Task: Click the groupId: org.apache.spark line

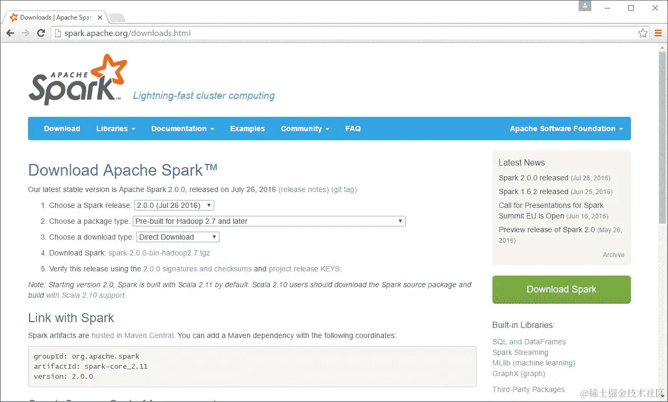Action: pyautogui.click(x=87, y=356)
